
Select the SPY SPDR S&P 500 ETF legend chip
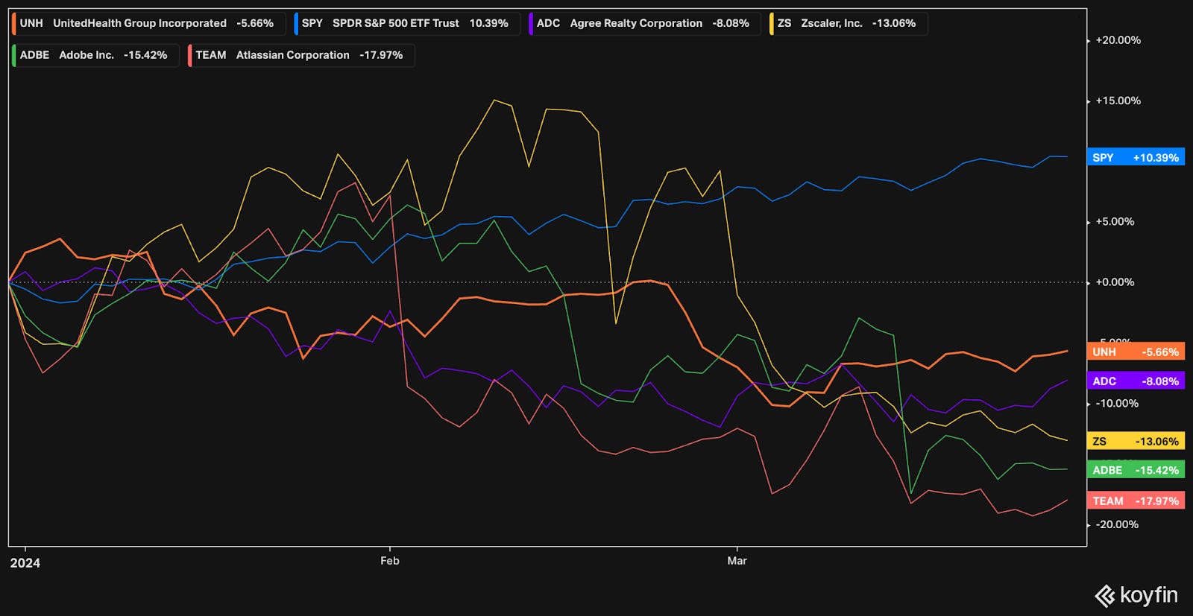click(x=406, y=23)
